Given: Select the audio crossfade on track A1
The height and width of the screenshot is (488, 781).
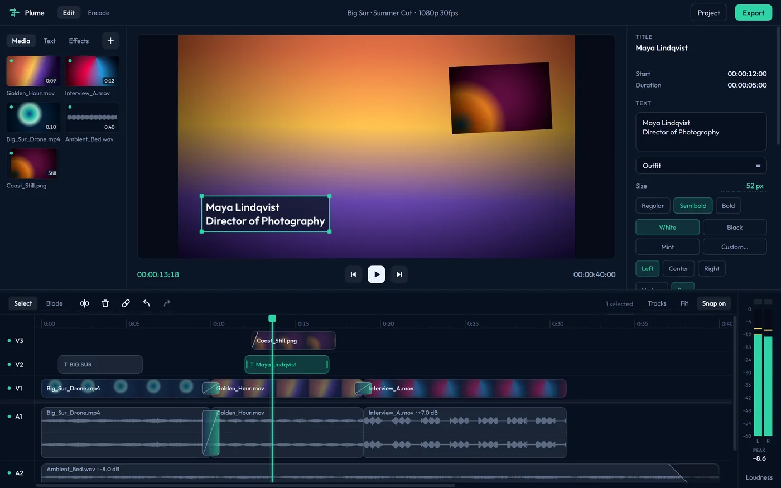Looking at the screenshot, I should (210, 433).
